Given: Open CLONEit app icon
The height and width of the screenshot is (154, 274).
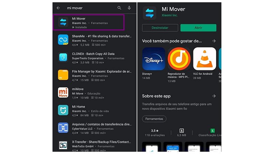Looking at the screenshot, I should [63, 57].
